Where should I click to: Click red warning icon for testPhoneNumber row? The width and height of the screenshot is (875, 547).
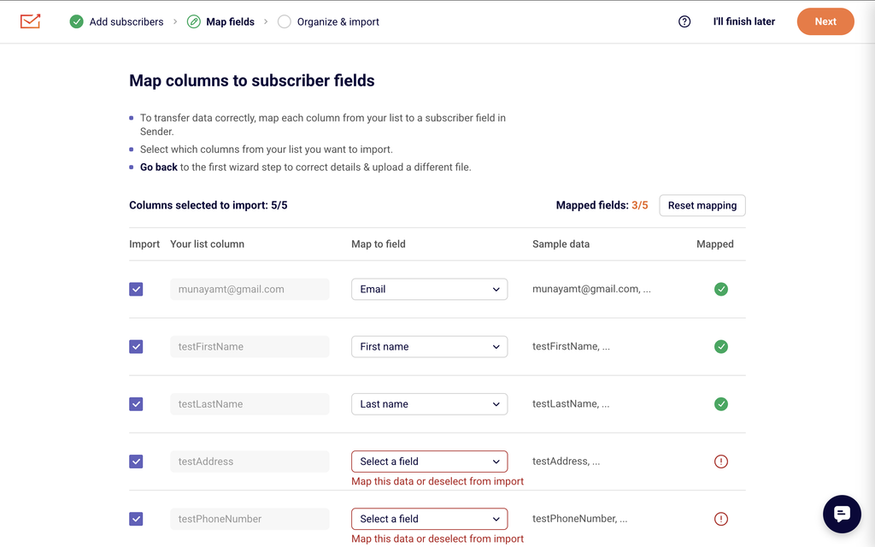pyautogui.click(x=721, y=519)
